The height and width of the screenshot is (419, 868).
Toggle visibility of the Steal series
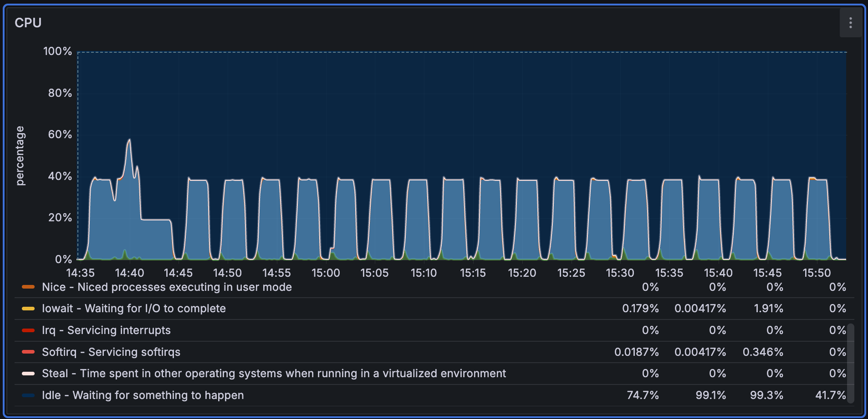click(x=273, y=373)
